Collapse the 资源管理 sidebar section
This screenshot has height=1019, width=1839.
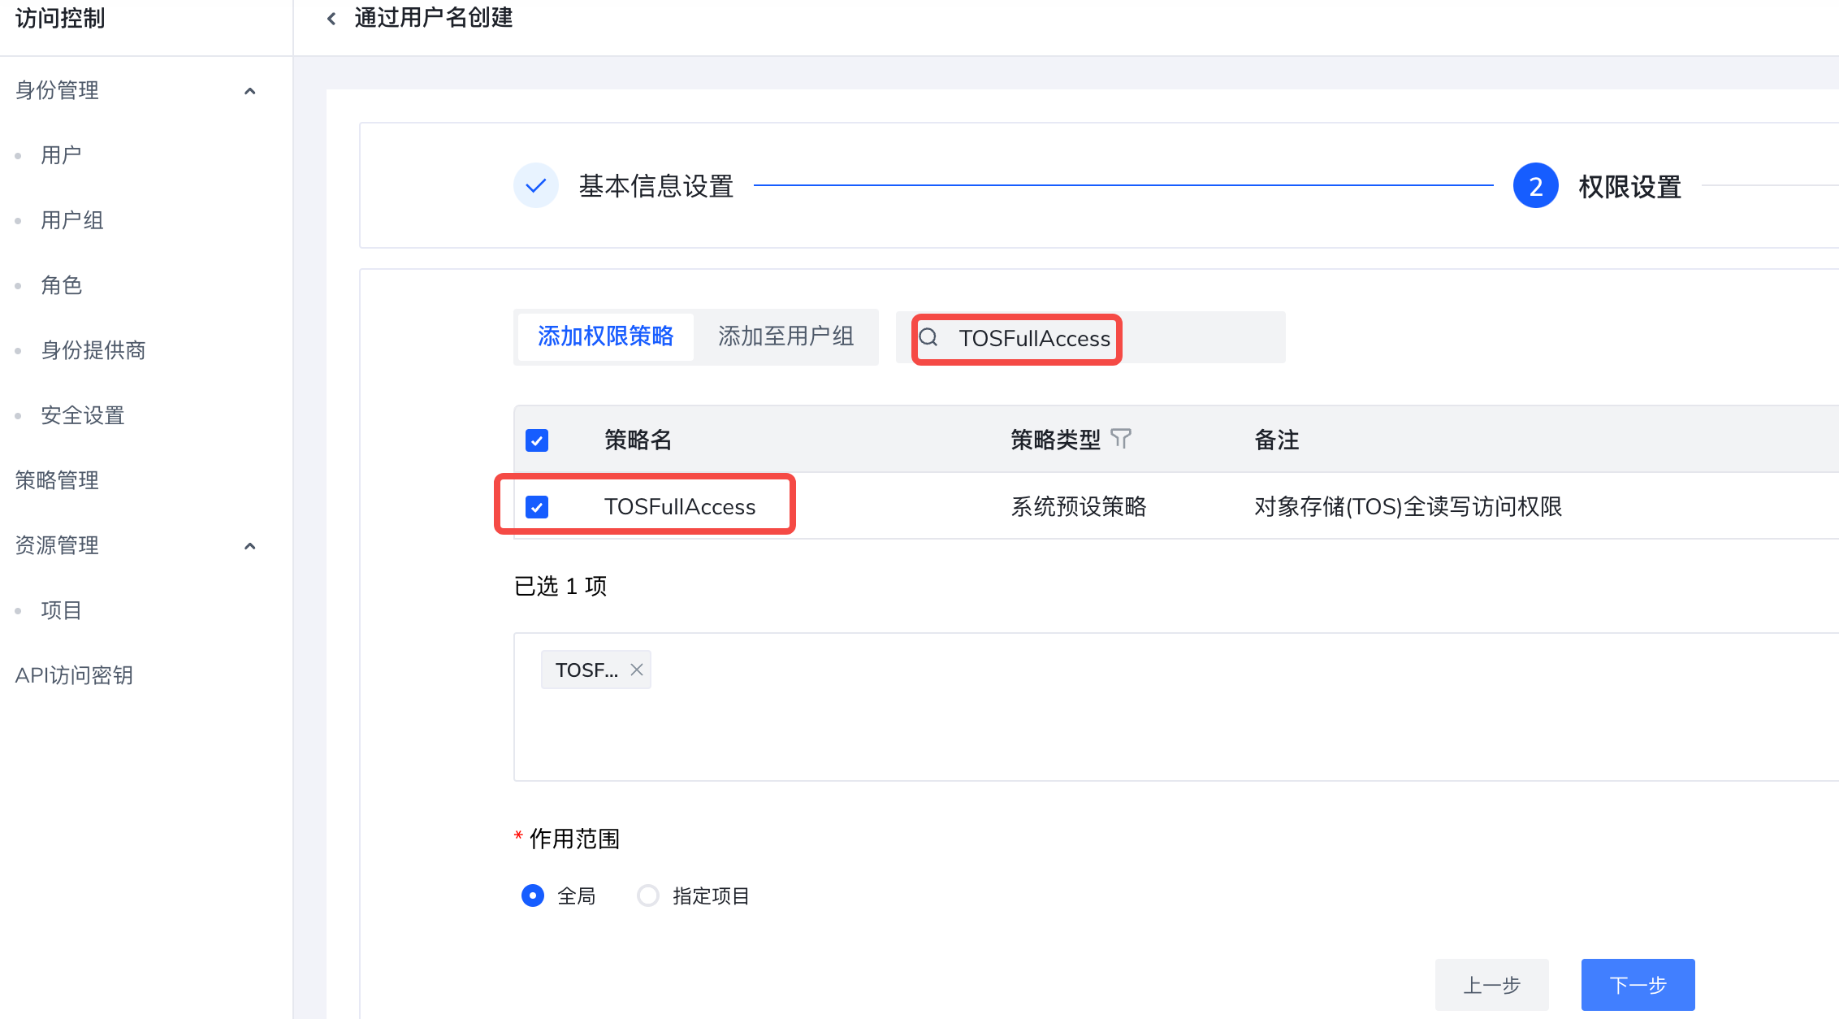pyautogui.click(x=250, y=546)
